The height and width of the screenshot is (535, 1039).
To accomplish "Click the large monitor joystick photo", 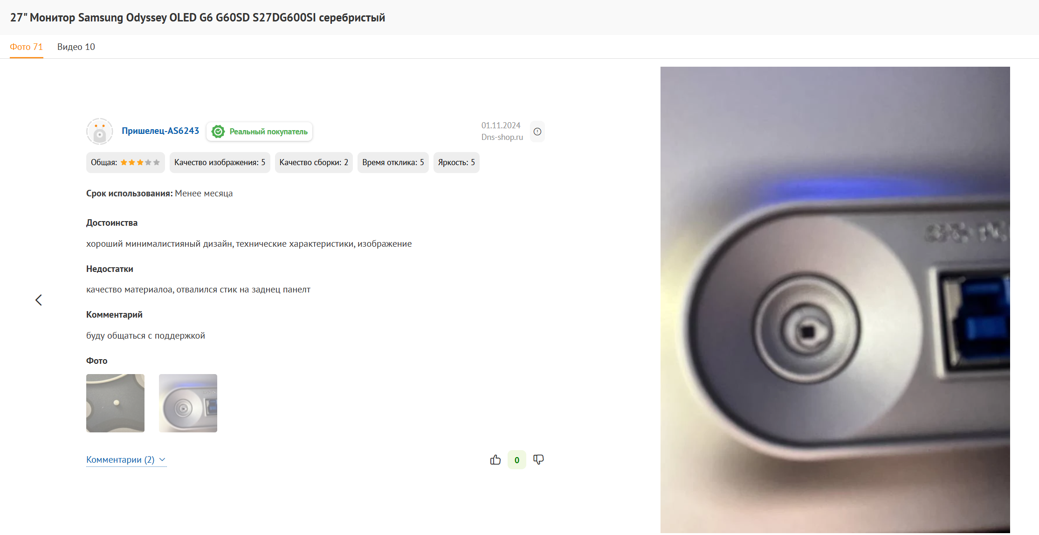I will pyautogui.click(x=835, y=300).
